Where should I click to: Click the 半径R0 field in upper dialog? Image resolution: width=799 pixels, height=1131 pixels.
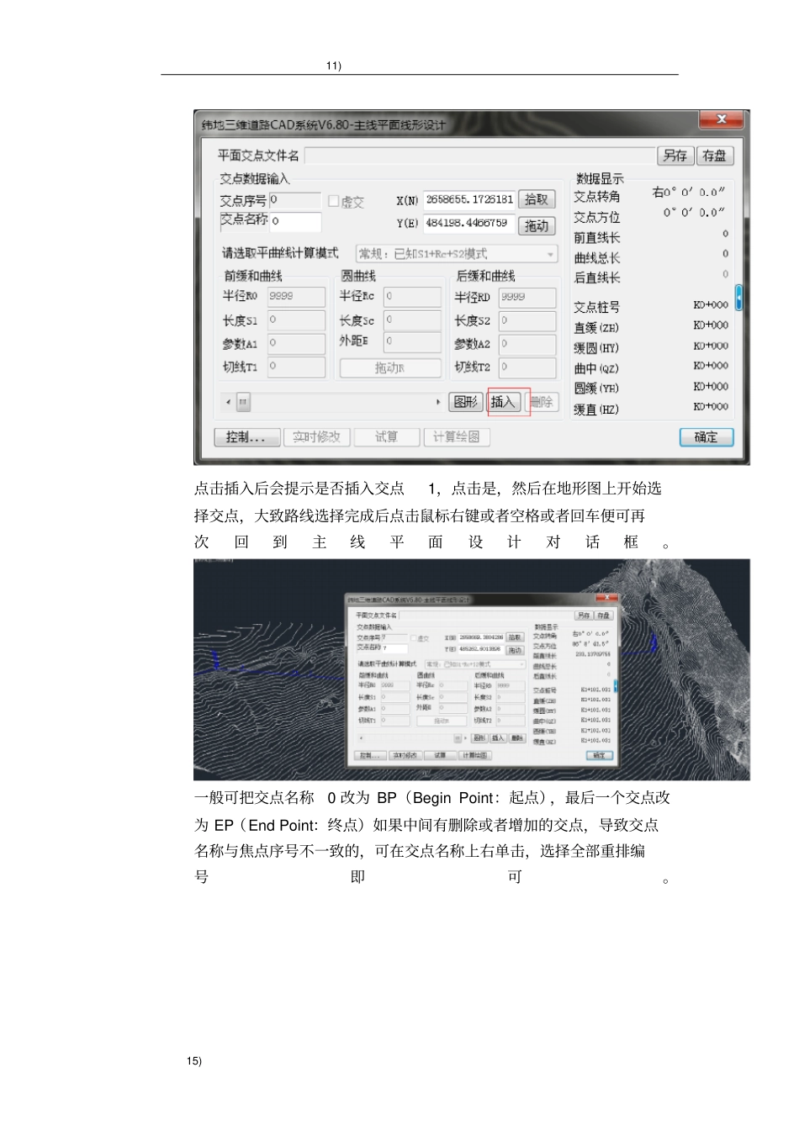coord(296,297)
